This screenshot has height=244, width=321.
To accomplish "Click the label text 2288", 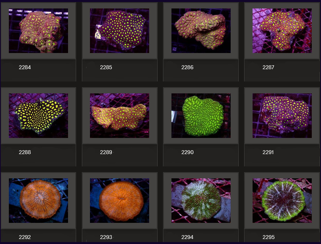I will pyautogui.click(x=25, y=152).
